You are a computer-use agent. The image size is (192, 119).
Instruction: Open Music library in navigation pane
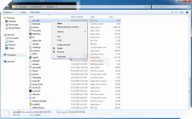pyautogui.click(x=11, y=41)
